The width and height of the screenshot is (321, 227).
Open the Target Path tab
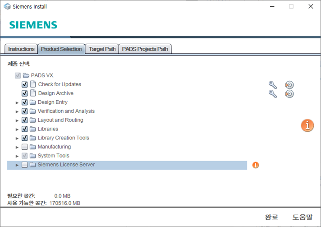(x=102, y=49)
